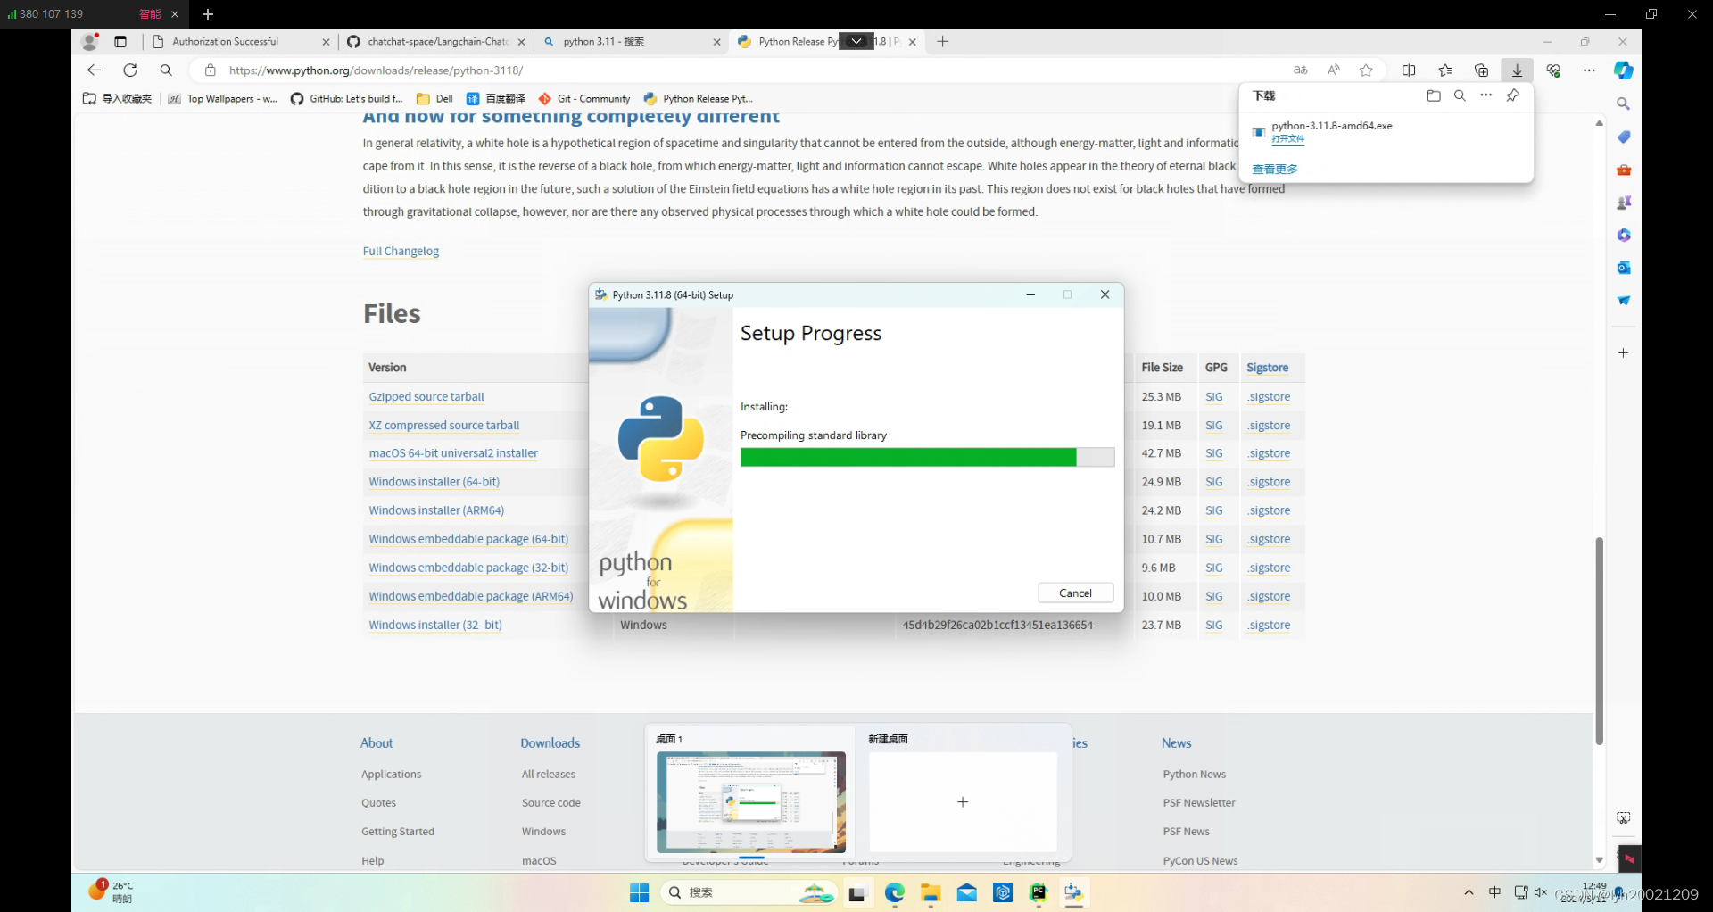Click the browser back arrow
1713x912 pixels.
click(x=95, y=70)
